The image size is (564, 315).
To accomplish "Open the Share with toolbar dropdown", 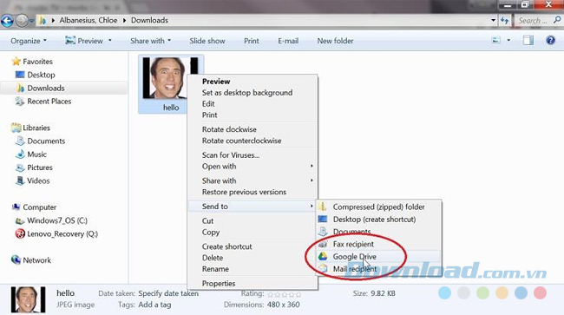I will (150, 41).
